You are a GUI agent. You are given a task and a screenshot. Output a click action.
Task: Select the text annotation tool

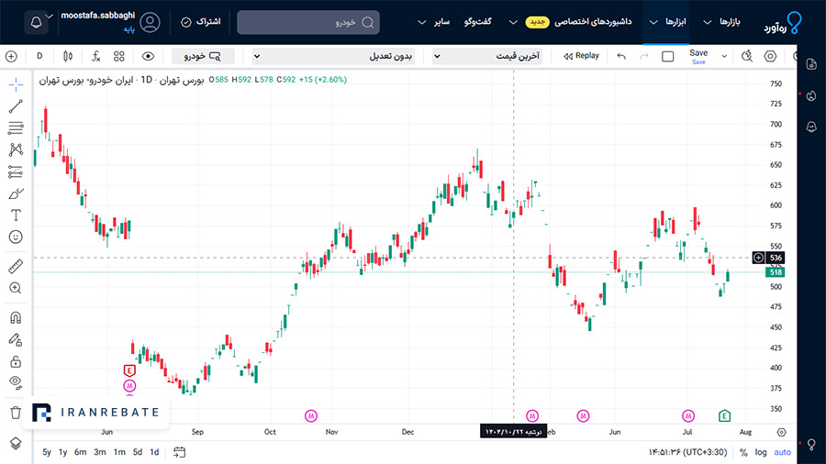click(16, 215)
